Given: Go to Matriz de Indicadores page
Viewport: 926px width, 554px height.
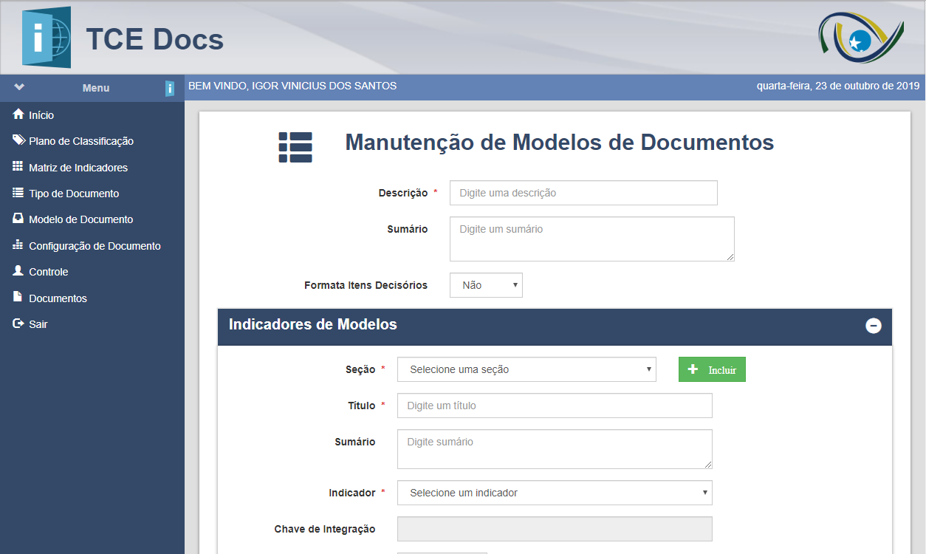Looking at the screenshot, I should pyautogui.click(x=78, y=168).
